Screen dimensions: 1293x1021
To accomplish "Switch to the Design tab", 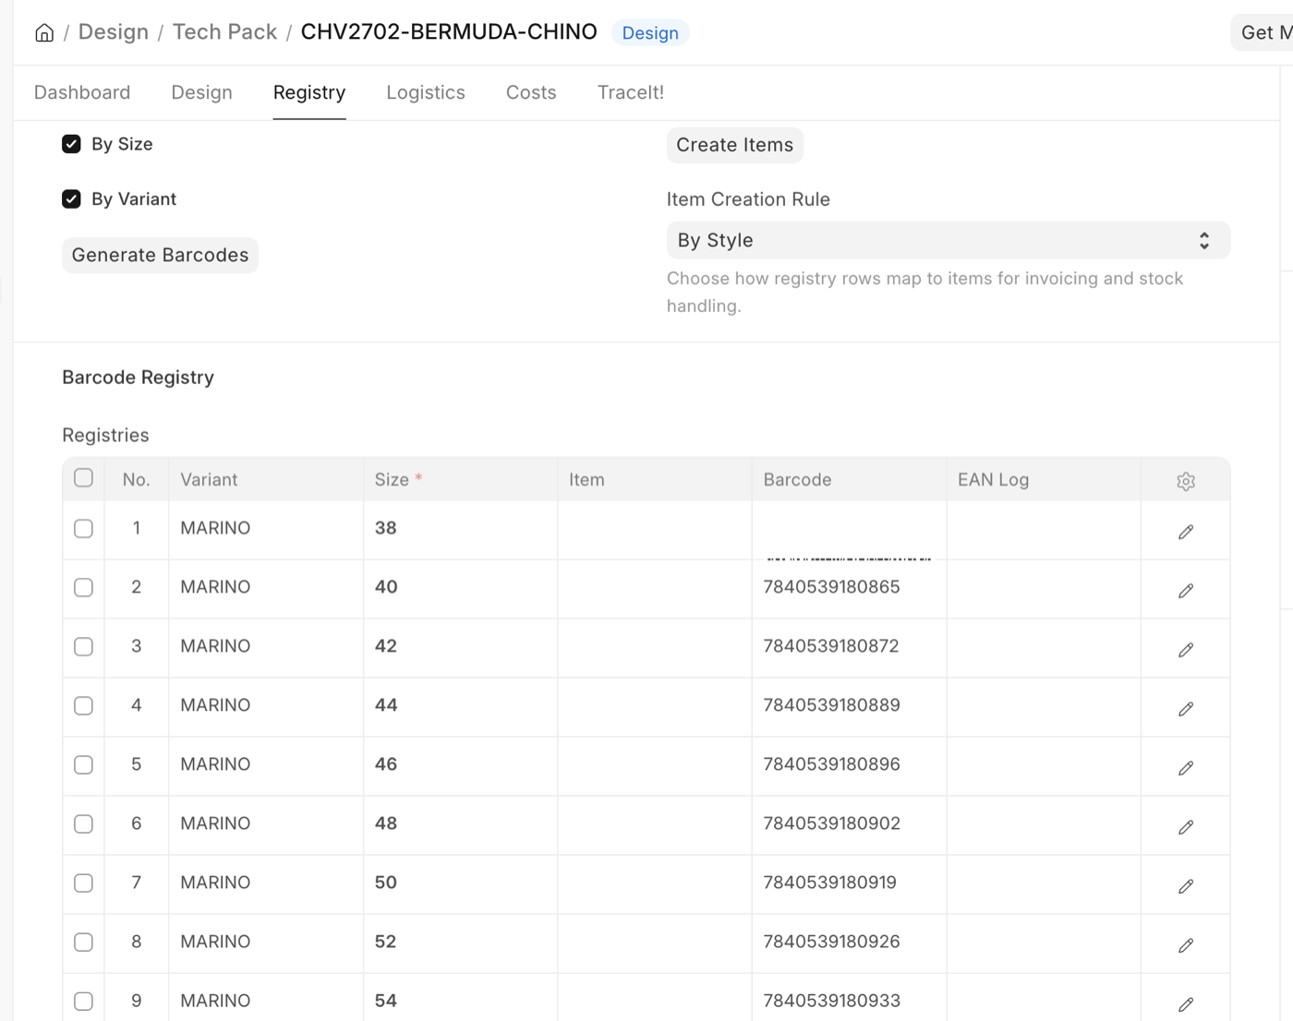I will (x=202, y=92).
